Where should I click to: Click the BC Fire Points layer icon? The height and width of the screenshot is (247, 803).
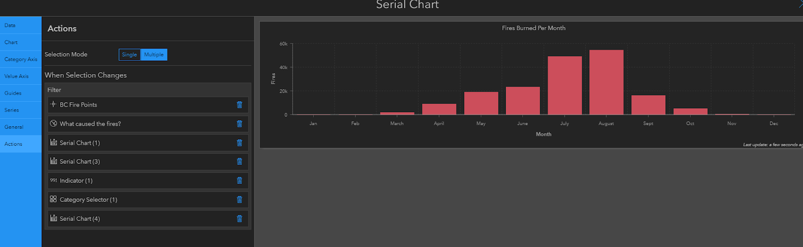53,104
